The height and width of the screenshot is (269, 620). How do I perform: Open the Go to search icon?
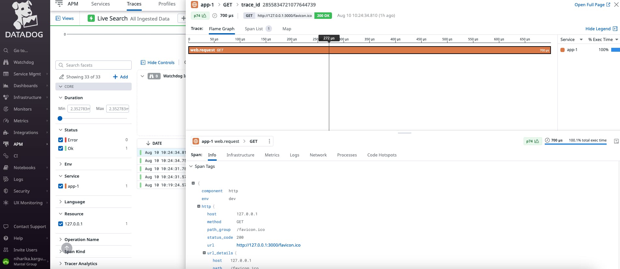[x=6, y=50]
